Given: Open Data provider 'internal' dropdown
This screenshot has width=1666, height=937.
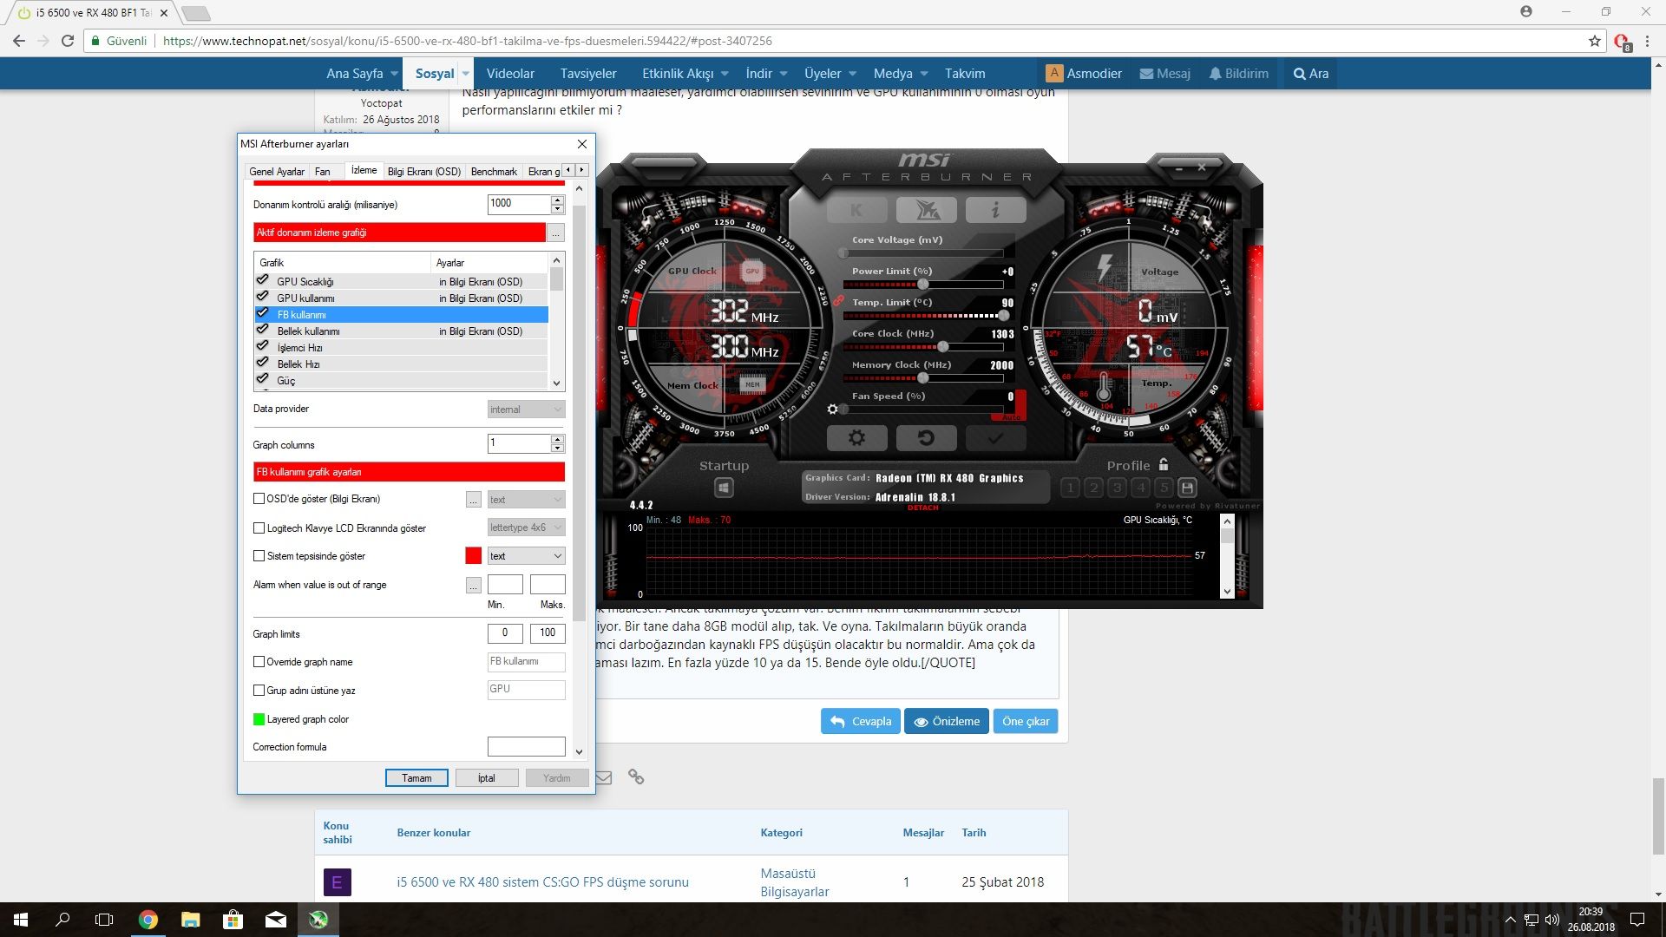Looking at the screenshot, I should point(526,410).
